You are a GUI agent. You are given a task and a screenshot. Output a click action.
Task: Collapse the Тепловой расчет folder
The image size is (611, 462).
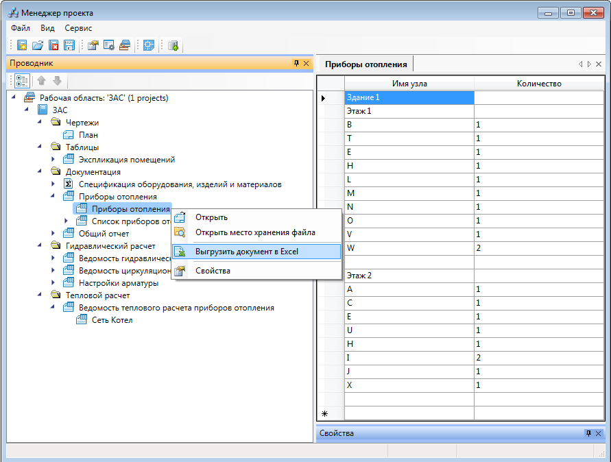coord(40,295)
